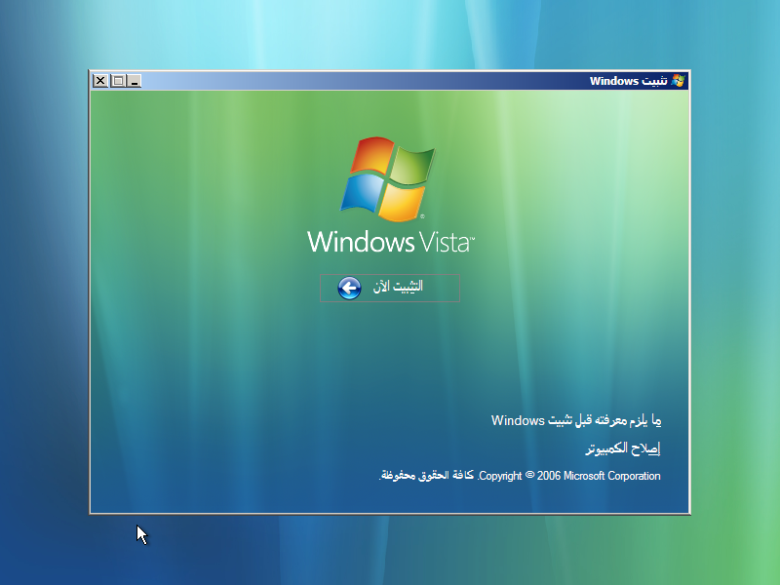Click the green portion of the Windows flag
780x585 pixels.
click(413, 166)
